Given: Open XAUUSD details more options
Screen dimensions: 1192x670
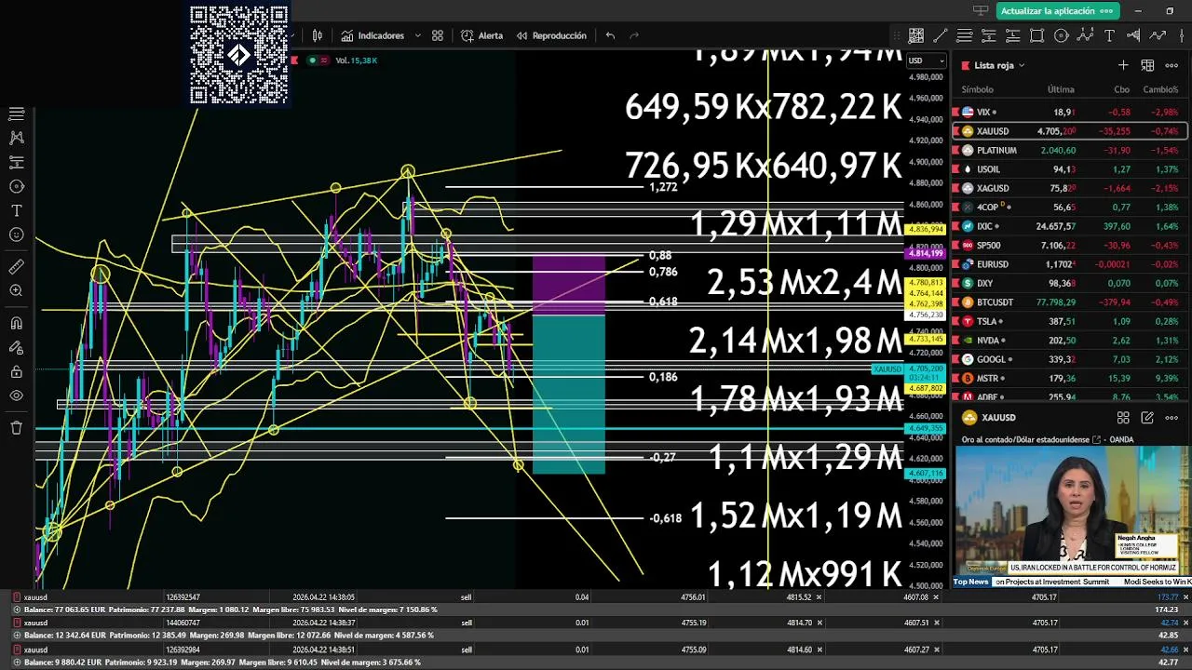Looking at the screenshot, I should (1172, 418).
